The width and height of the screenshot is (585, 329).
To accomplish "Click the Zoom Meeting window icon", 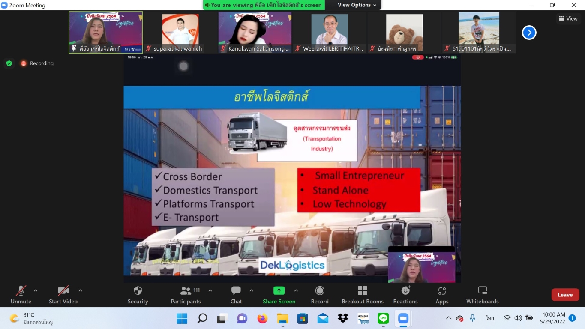I will pos(4,5).
